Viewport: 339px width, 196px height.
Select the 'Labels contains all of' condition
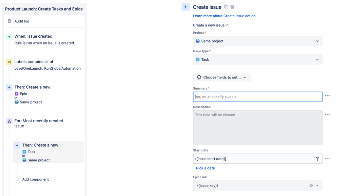click(x=34, y=62)
